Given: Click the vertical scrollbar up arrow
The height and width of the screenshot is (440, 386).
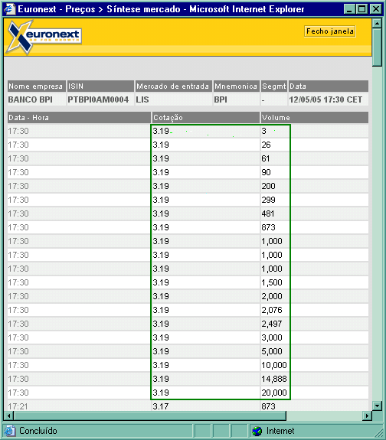Looking at the screenshot, I should click(x=377, y=23).
